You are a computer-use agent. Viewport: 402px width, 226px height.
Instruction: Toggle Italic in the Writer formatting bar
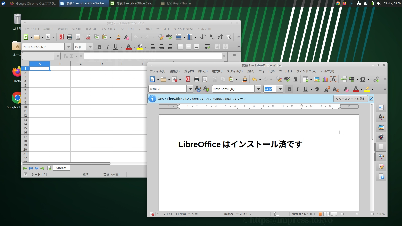(x=298, y=89)
